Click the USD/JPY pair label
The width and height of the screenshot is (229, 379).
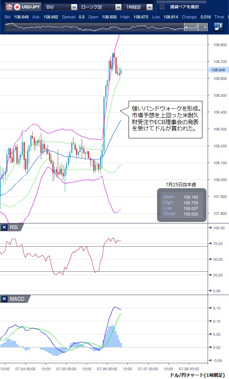[x=31, y=7]
